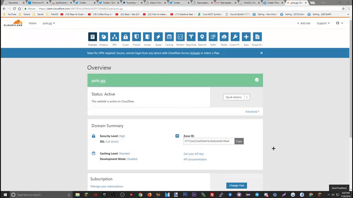Switch to the Create Thread browser tab
The width and height of the screenshot is (353, 198).
pos(273,3)
